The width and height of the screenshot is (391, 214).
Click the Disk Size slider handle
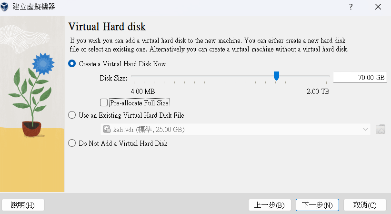click(276, 76)
